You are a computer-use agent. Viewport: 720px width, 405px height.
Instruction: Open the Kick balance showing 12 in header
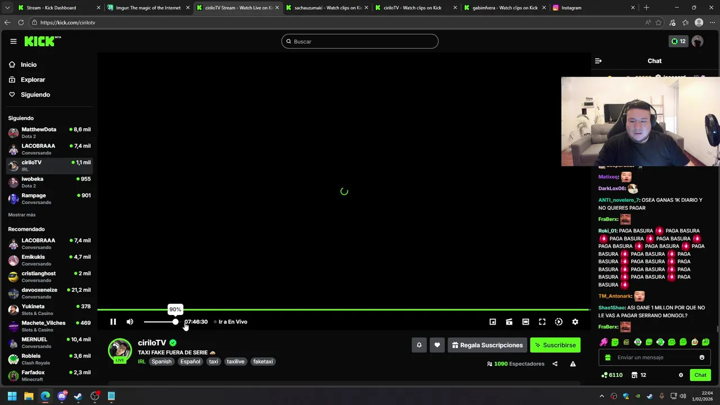coord(678,41)
